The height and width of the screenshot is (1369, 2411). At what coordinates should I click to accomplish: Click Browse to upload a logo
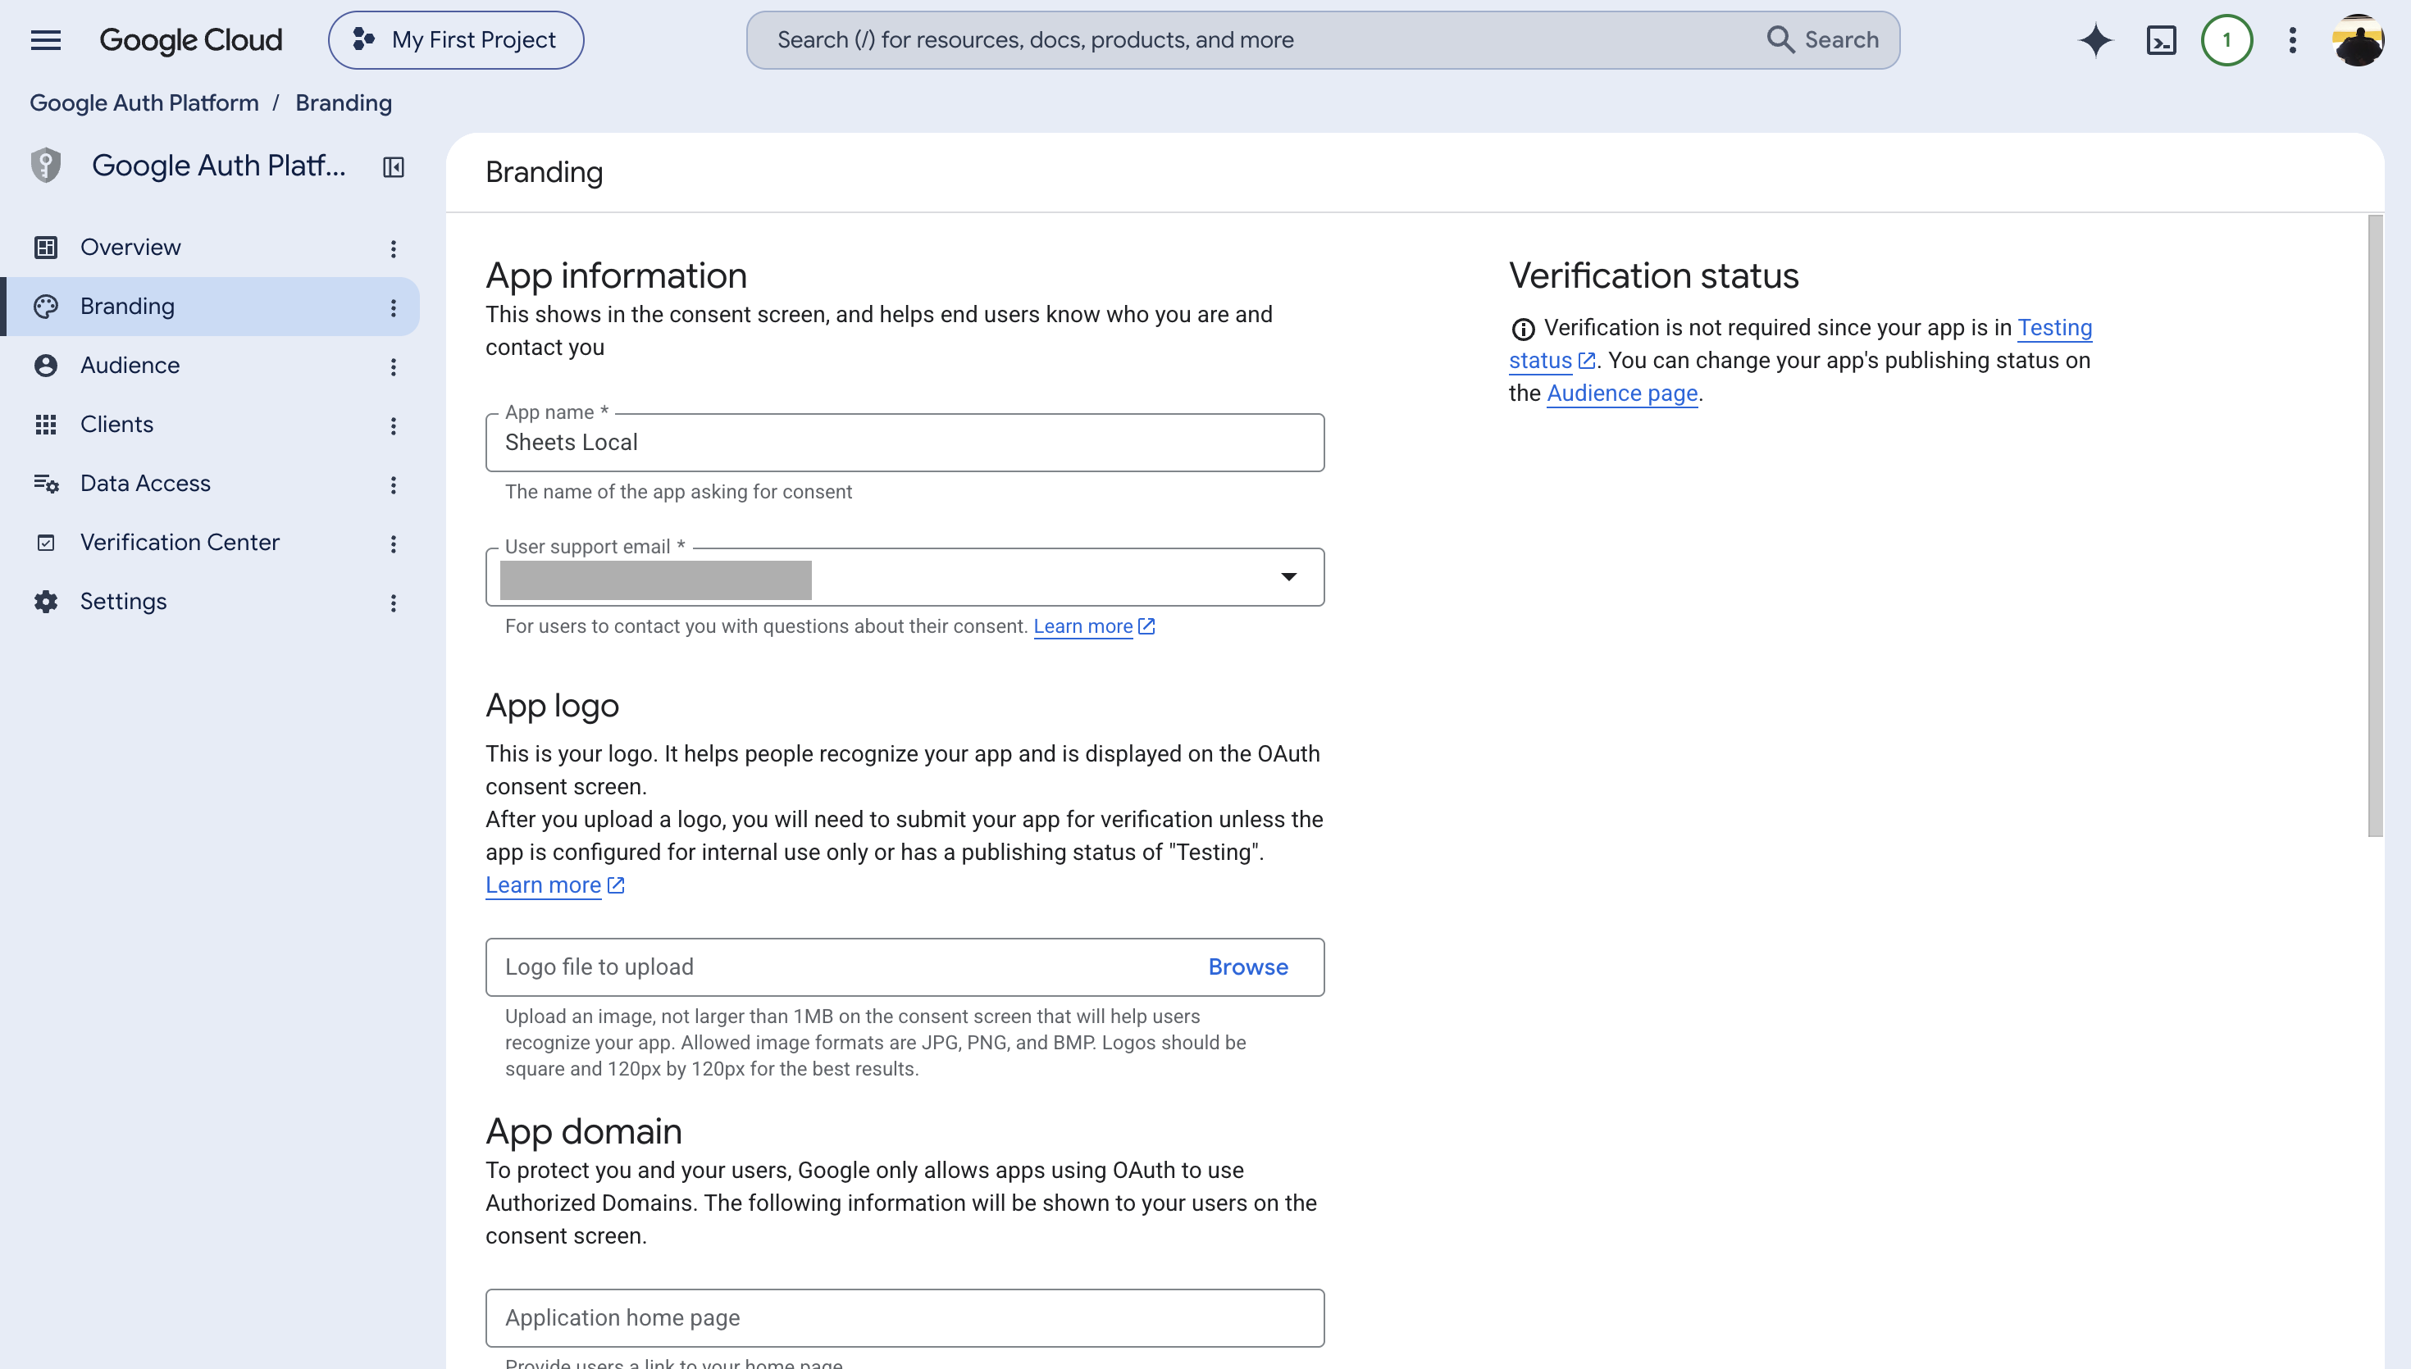point(1248,966)
